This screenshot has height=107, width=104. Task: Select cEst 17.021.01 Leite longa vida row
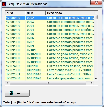tap(49, 74)
